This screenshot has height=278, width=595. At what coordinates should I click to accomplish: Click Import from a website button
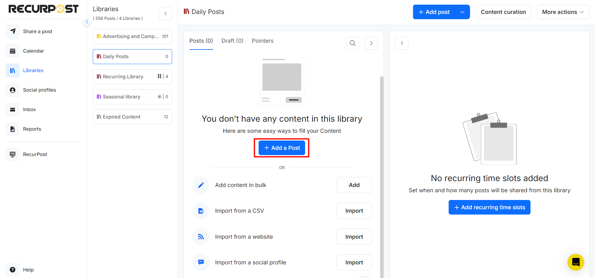coord(354,237)
